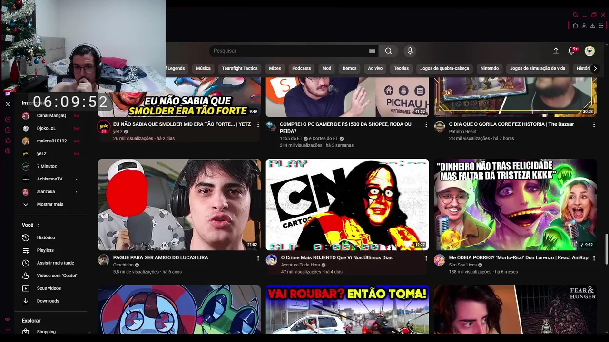Open extensions icon in browser sidebar

point(8,141)
